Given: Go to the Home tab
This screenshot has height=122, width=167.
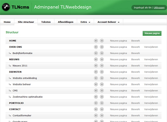Looking at the screenshot, I should (x=7, y=22).
